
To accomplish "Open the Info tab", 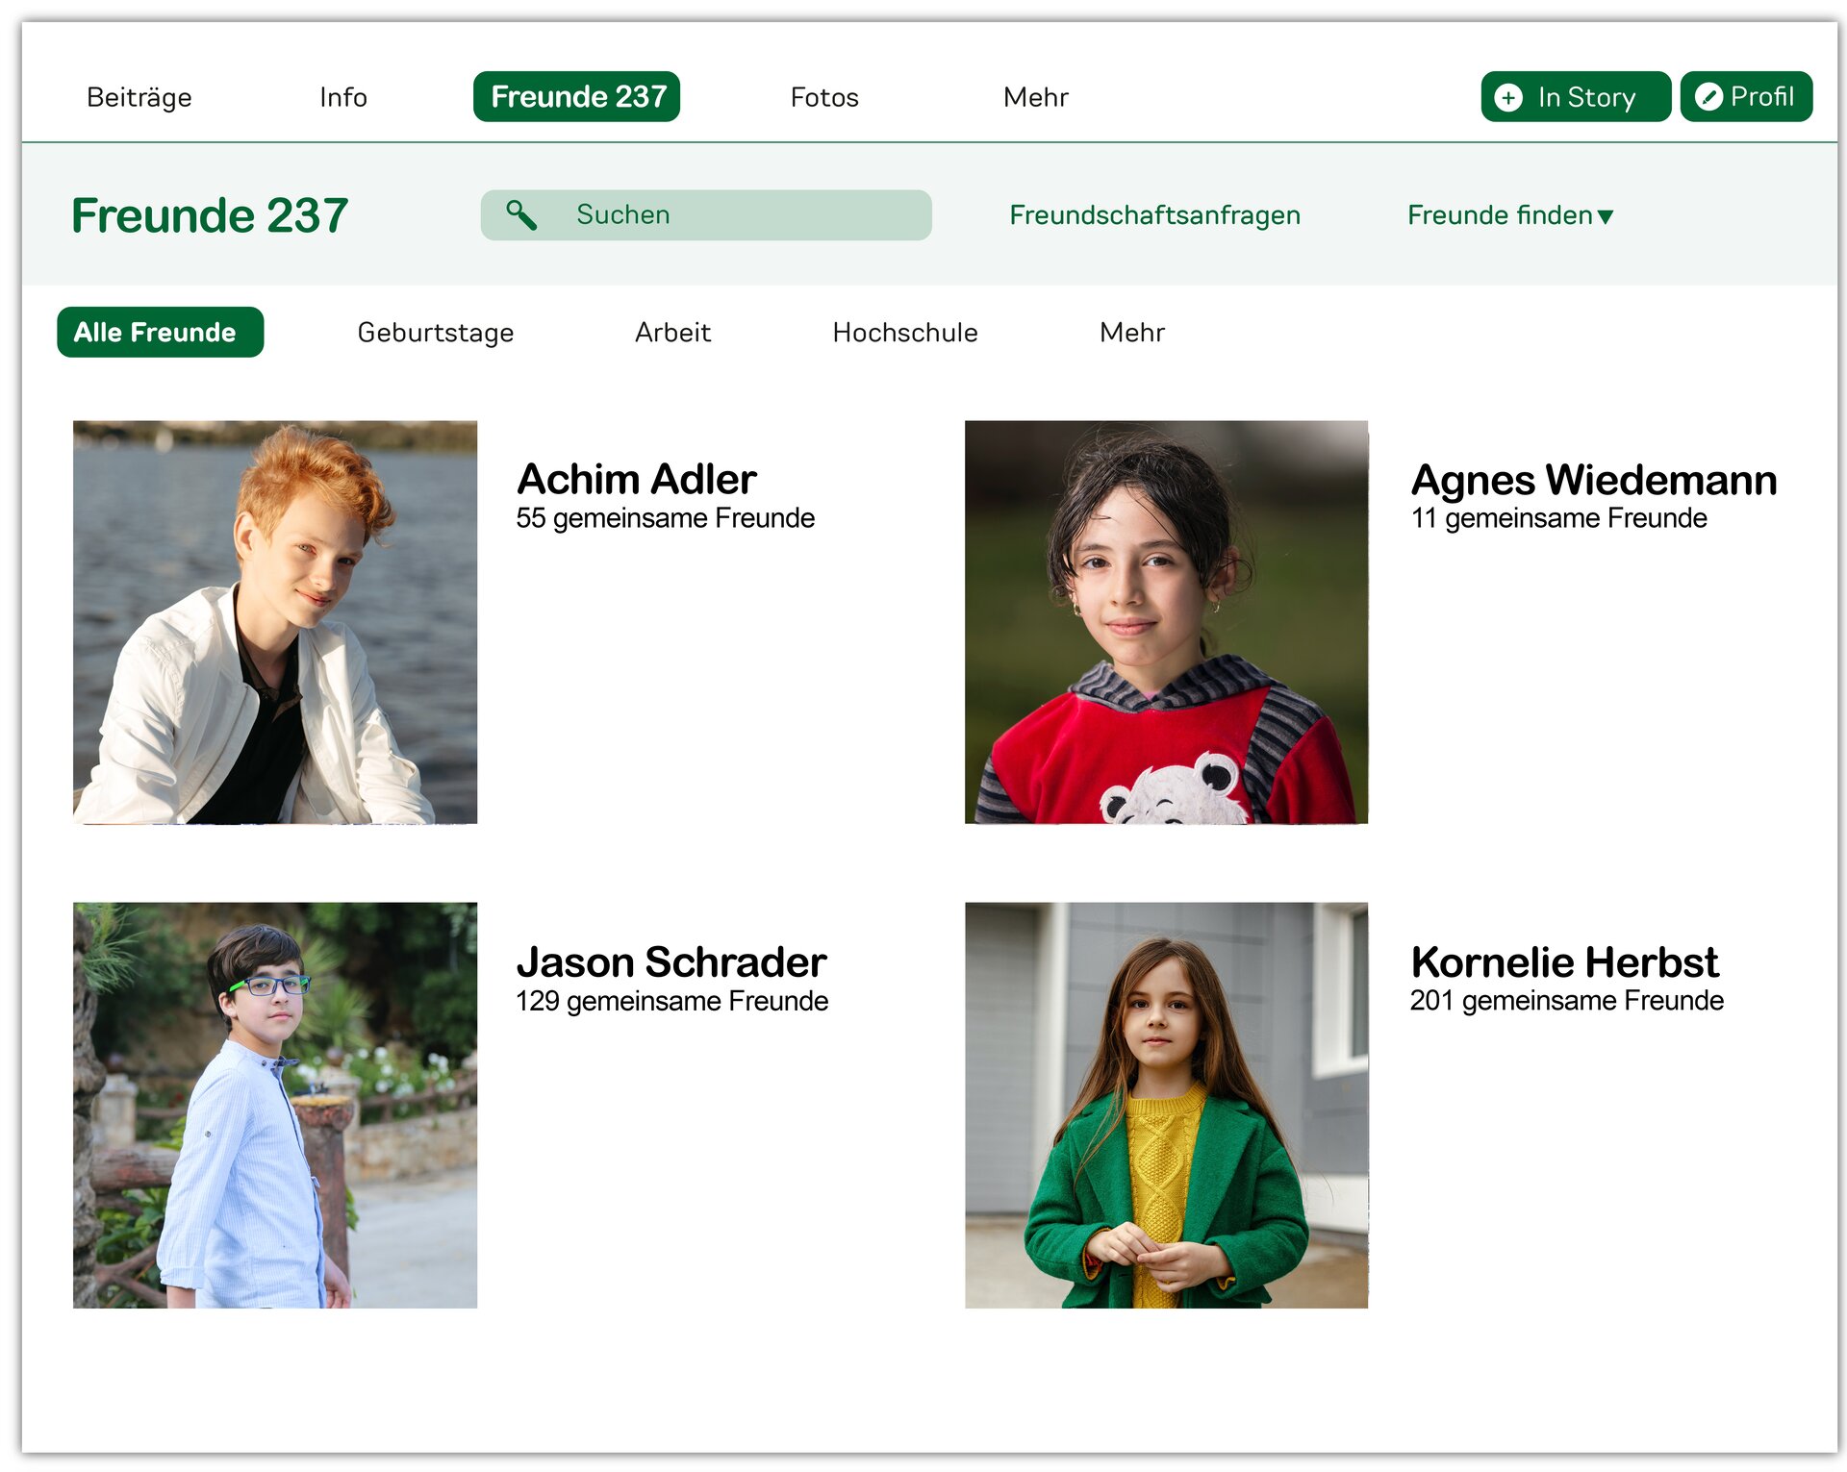I will [342, 97].
